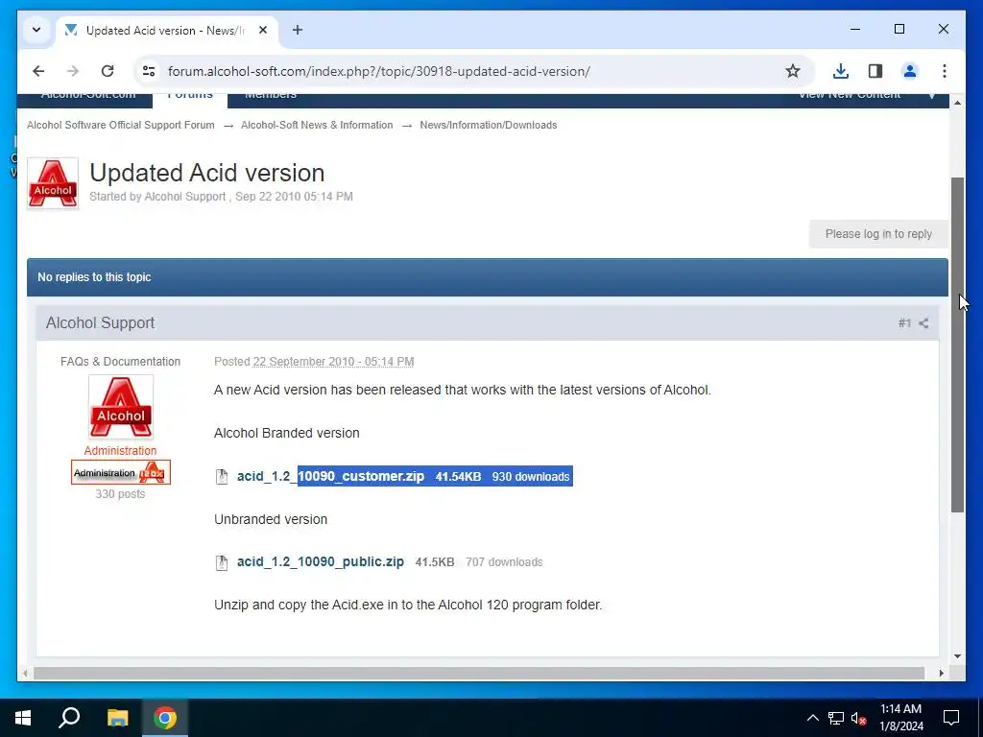Image resolution: width=983 pixels, height=737 pixels.
Task: Download acid_1.2_10090_public.zip attachment
Action: 321,561
